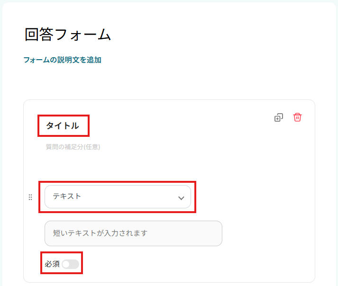Click the 質問の補足分(任意) supplement field
Image resolution: width=338 pixels, height=286 pixels.
(x=73, y=147)
